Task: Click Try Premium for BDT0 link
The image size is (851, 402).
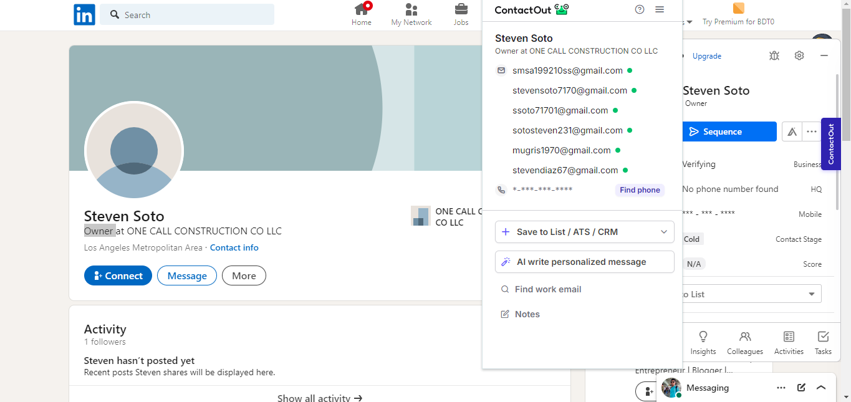Action: pyautogui.click(x=738, y=22)
